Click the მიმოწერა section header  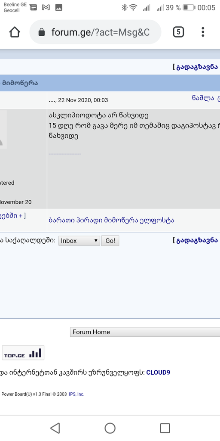[20, 83]
